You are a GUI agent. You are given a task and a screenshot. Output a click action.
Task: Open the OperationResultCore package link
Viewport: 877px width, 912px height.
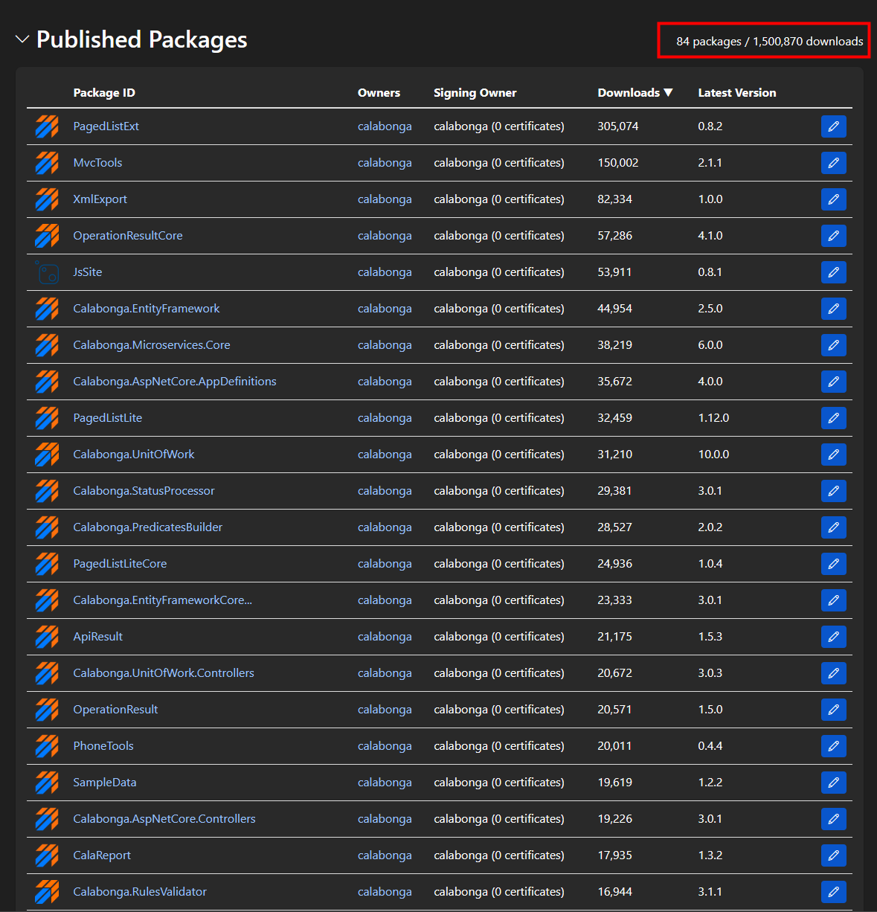[128, 236]
